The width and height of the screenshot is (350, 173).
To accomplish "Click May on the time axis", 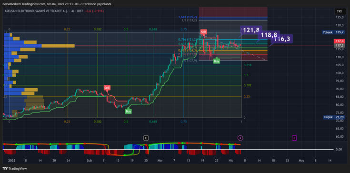I will 301,161.
